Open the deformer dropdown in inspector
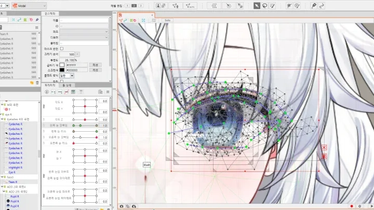 coord(84,37)
